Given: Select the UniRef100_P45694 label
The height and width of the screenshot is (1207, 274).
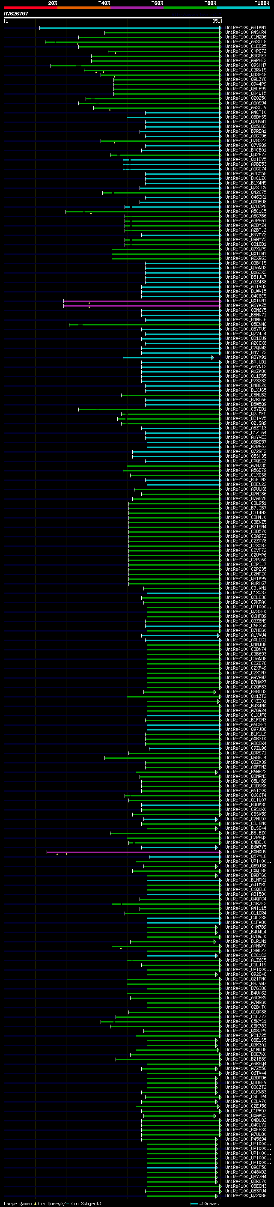Looking at the screenshot, I should tap(245, 1138).
